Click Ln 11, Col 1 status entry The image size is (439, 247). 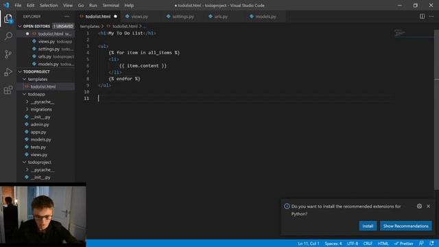tap(308, 244)
